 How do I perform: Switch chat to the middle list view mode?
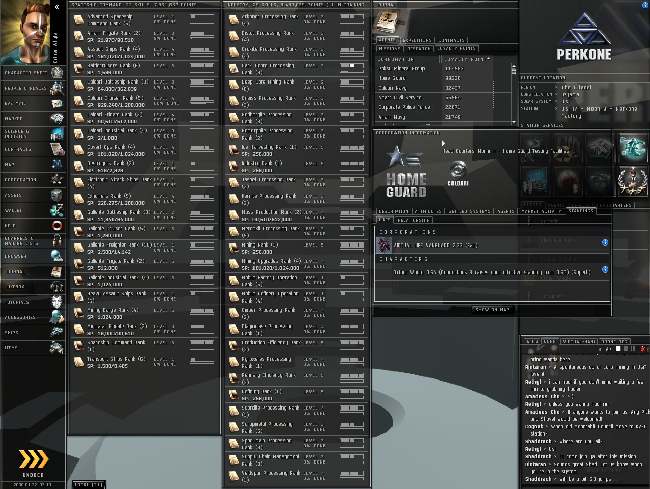[x=626, y=349]
